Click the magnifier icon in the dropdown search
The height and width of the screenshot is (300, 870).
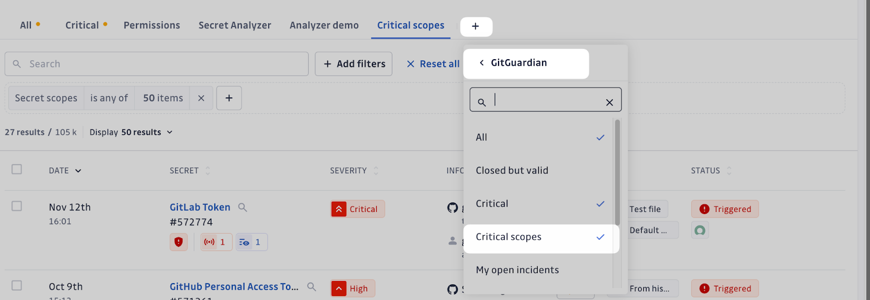pos(482,102)
